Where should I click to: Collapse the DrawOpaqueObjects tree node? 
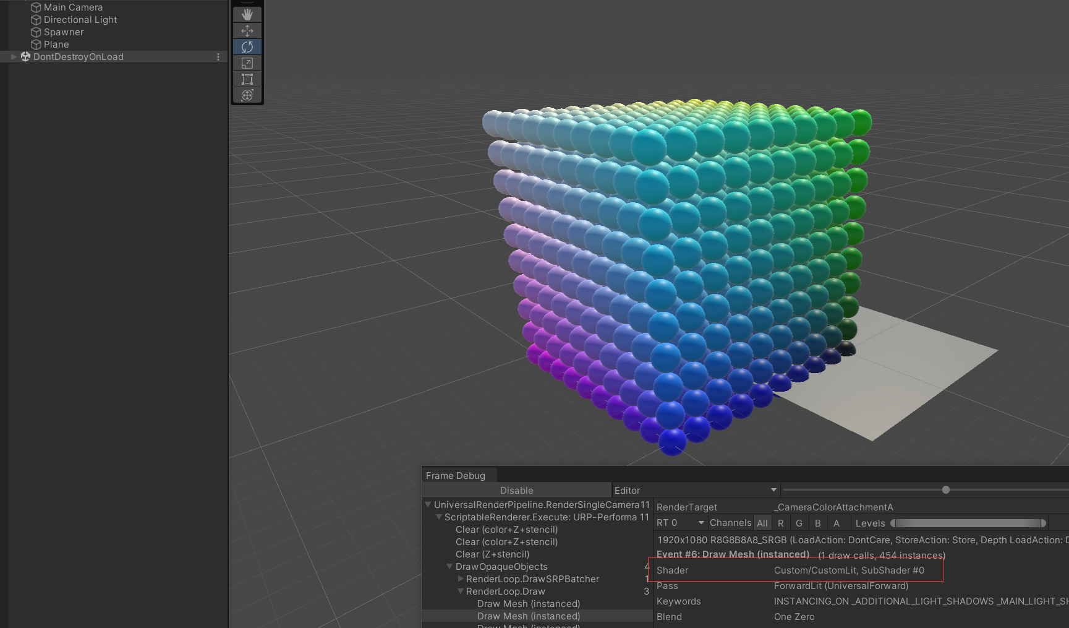[449, 566]
